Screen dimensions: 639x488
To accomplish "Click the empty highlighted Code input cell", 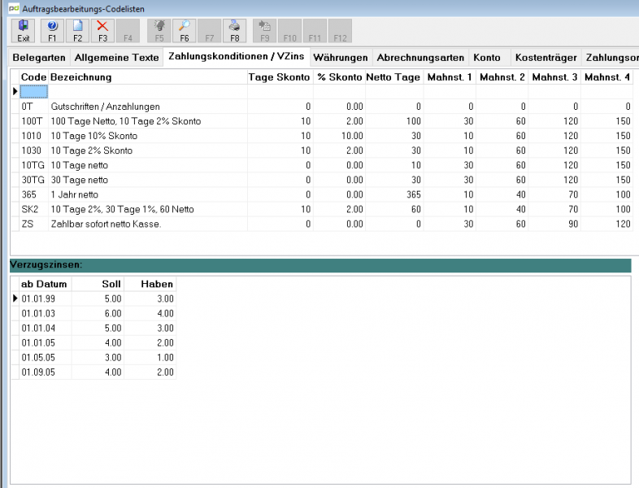I will (x=34, y=92).
